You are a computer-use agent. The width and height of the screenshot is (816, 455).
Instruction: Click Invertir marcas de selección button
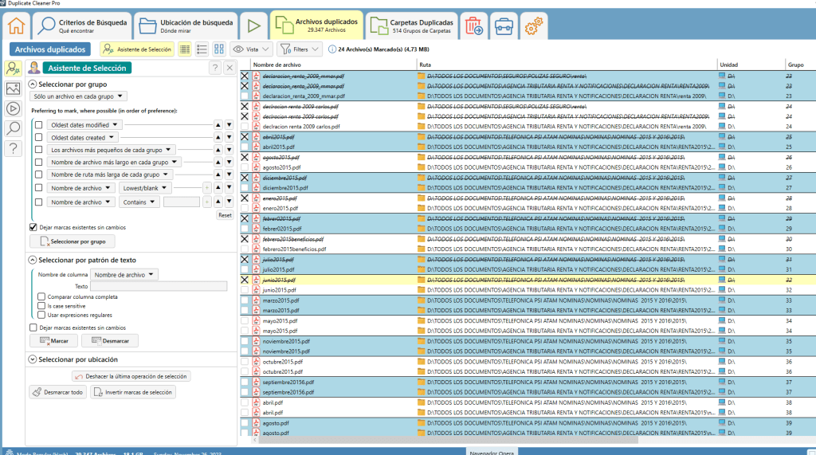tap(132, 392)
